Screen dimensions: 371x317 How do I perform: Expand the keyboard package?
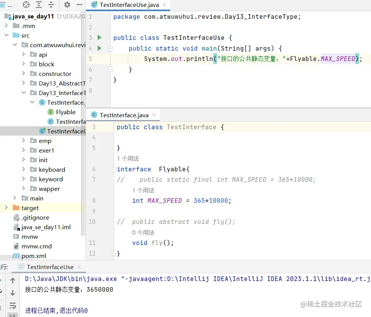(23, 169)
